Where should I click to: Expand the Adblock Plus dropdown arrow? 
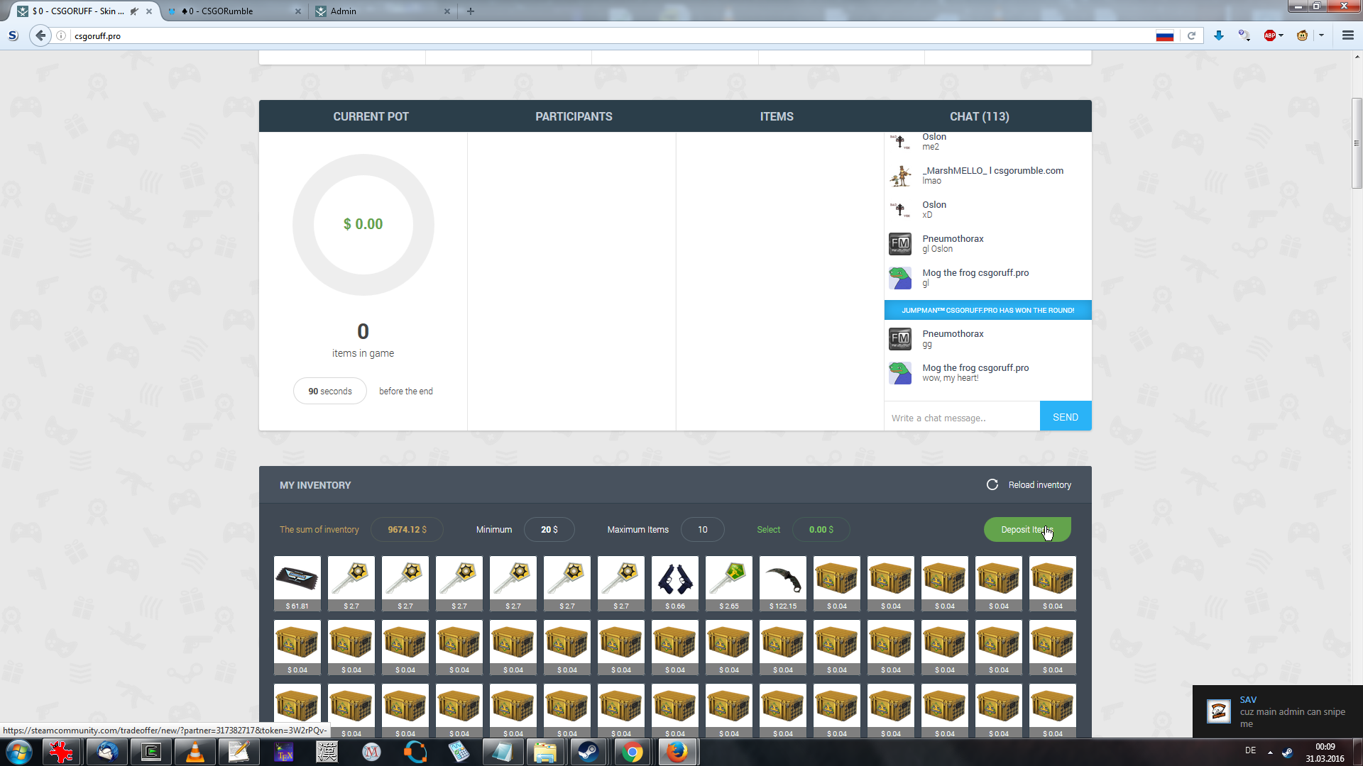tap(1281, 35)
